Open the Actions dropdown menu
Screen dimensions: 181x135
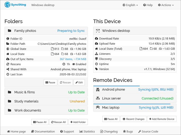coord(166,5)
